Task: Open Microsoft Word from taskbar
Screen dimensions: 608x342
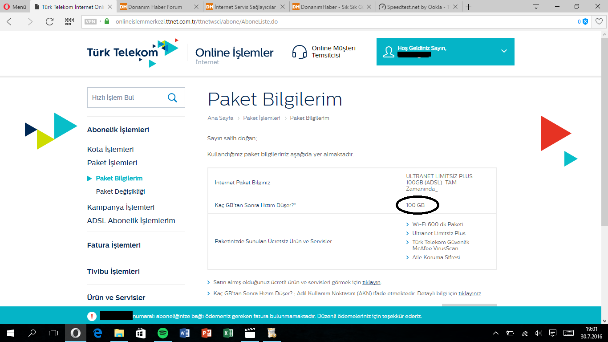Action: (x=185, y=333)
